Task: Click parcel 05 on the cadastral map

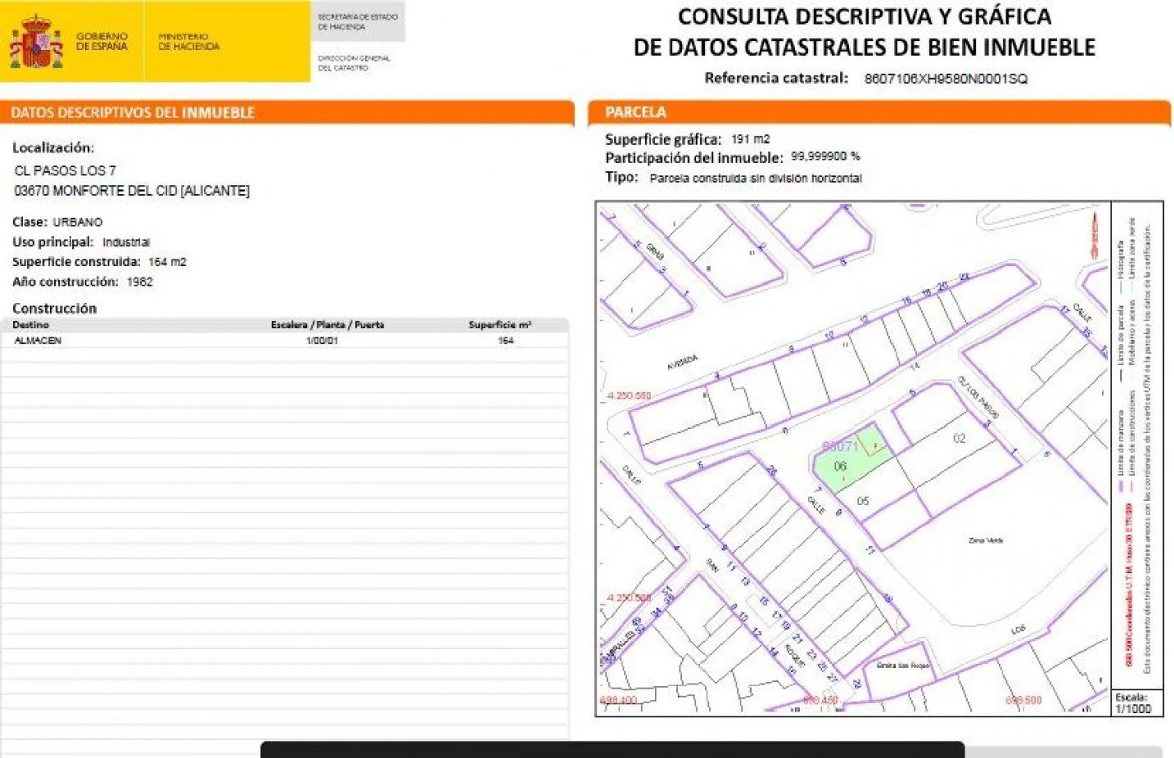Action: click(863, 501)
